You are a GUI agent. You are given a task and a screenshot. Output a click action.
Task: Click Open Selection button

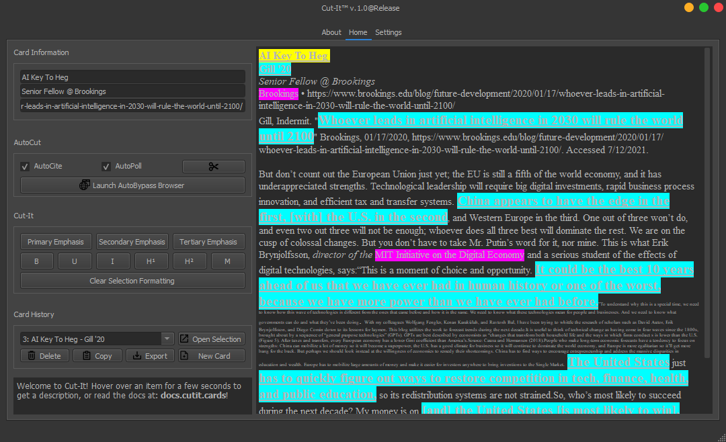coord(212,339)
